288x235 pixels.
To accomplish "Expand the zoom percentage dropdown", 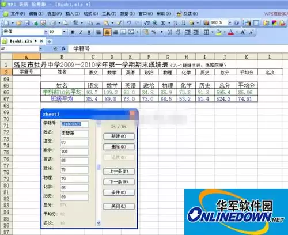I will click(230, 23).
